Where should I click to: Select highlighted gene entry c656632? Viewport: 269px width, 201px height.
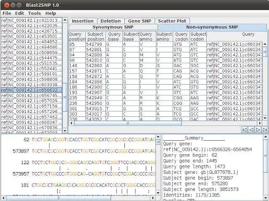31,90
